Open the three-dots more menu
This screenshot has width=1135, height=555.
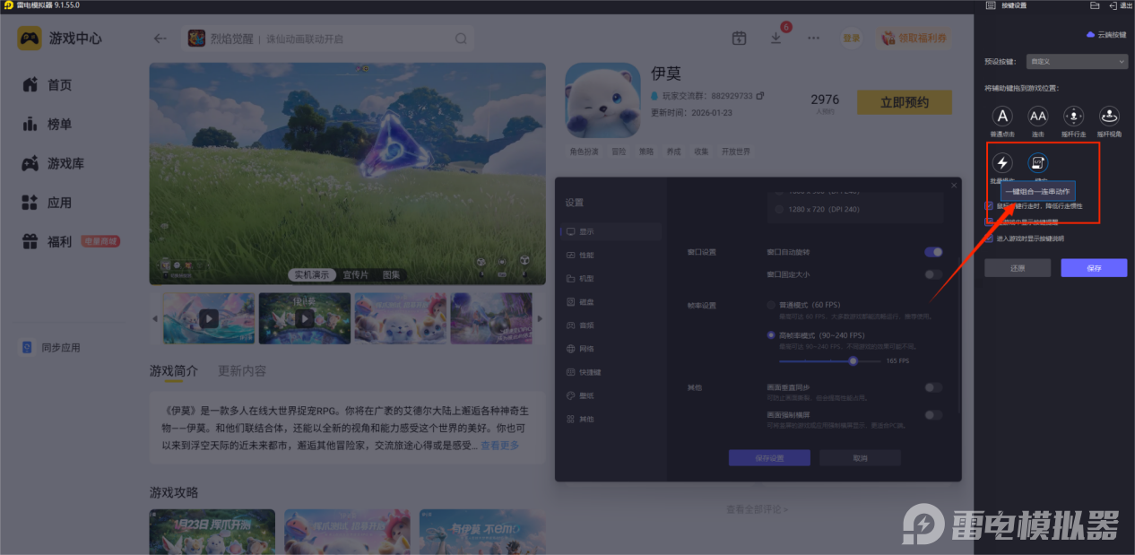coord(813,38)
